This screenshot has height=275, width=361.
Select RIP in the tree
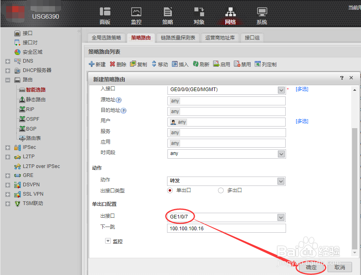(x=30, y=109)
